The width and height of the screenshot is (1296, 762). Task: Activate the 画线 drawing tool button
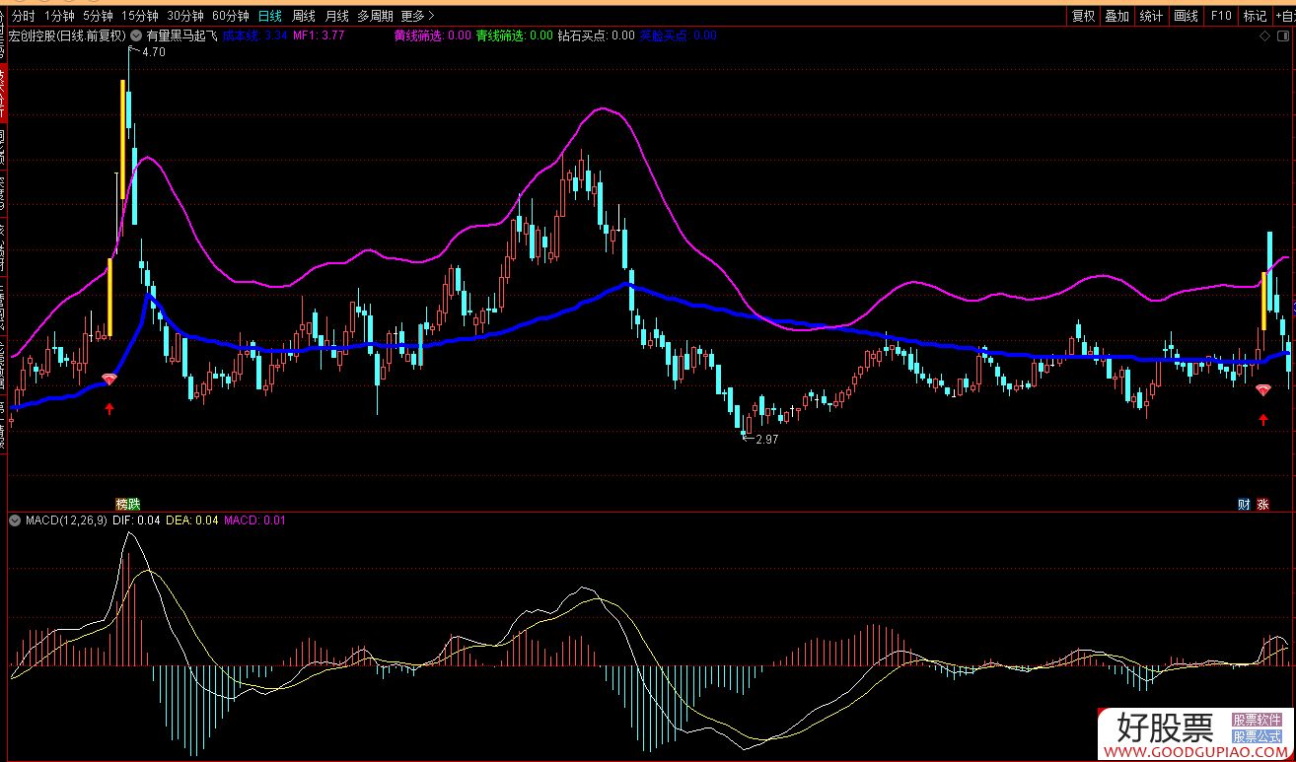click(x=1186, y=16)
